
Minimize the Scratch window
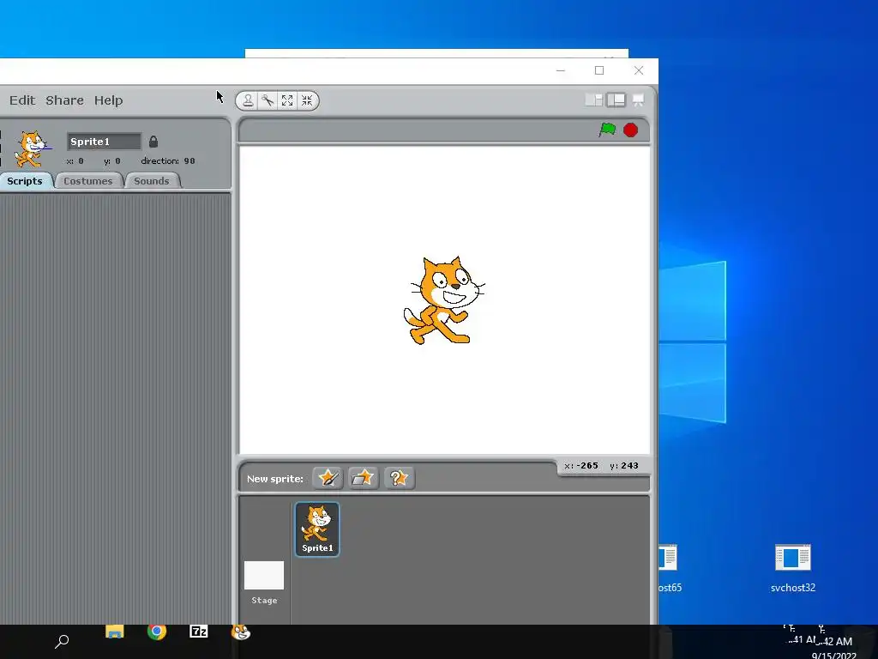(x=561, y=70)
